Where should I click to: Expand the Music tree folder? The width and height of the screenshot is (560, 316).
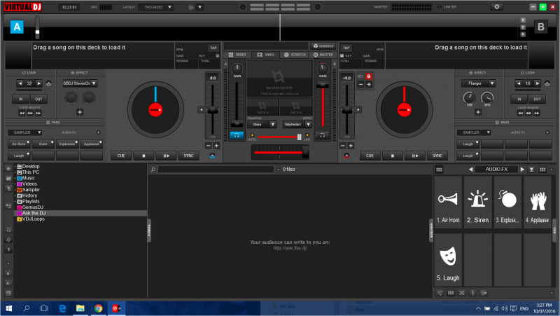click(15, 178)
